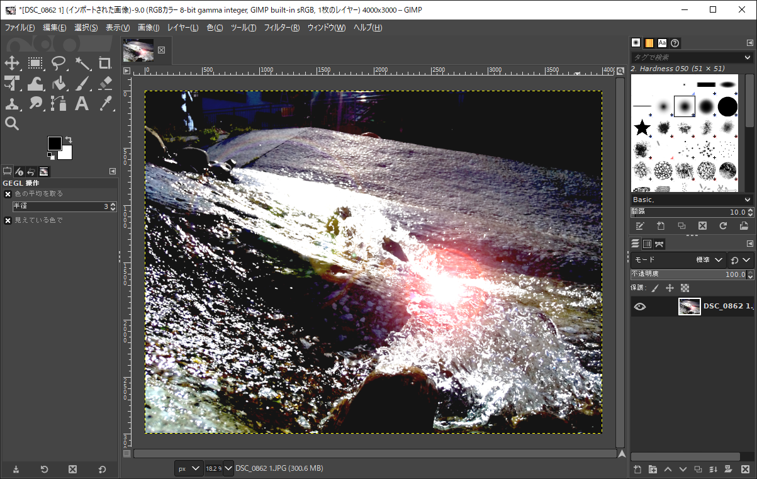Viewport: 757px width, 479px height.
Task: Uncheck the 色の平均を取る checkbox
Action: 8,194
